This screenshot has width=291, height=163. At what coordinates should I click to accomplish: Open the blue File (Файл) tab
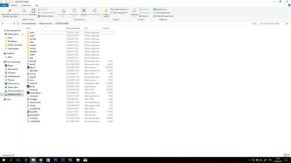coord(4,5)
